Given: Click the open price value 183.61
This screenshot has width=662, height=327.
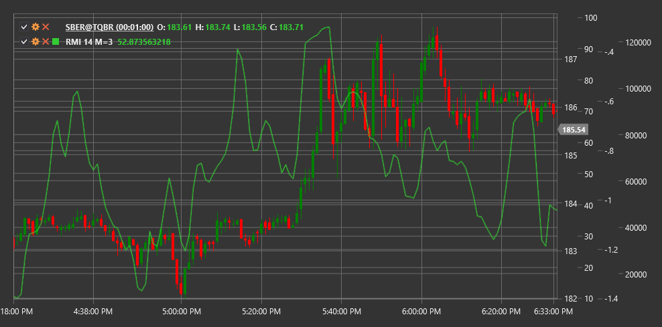Looking at the screenshot, I should (x=180, y=27).
